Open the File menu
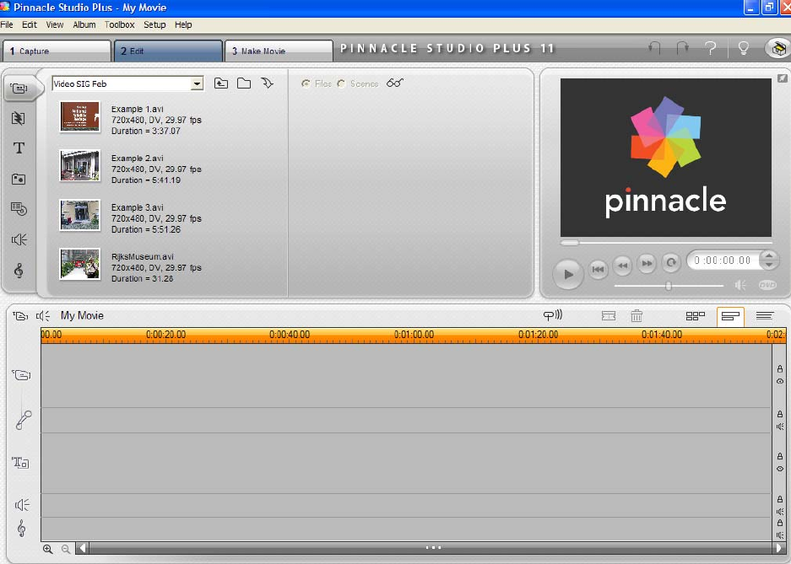The width and height of the screenshot is (791, 564). pos(7,24)
